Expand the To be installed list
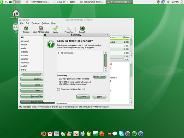 point(58,53)
